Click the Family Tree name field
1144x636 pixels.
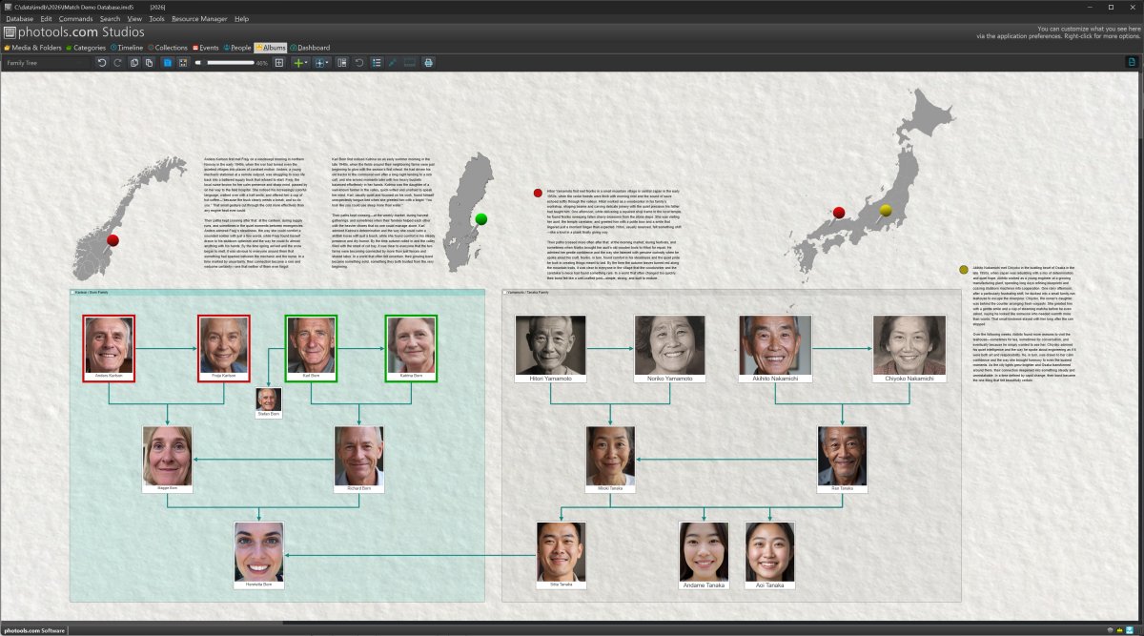point(48,63)
